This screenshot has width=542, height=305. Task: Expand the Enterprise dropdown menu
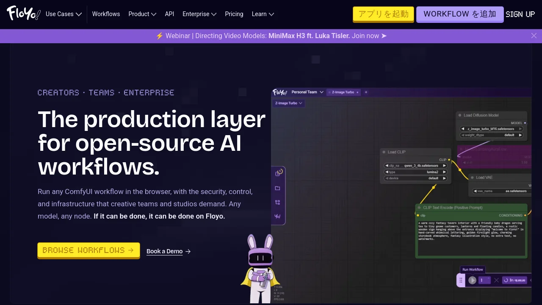point(199,14)
